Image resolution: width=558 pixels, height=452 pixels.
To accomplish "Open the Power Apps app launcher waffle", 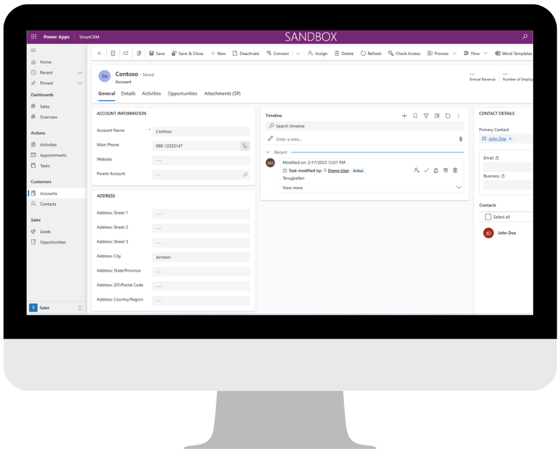I will 35,37.
